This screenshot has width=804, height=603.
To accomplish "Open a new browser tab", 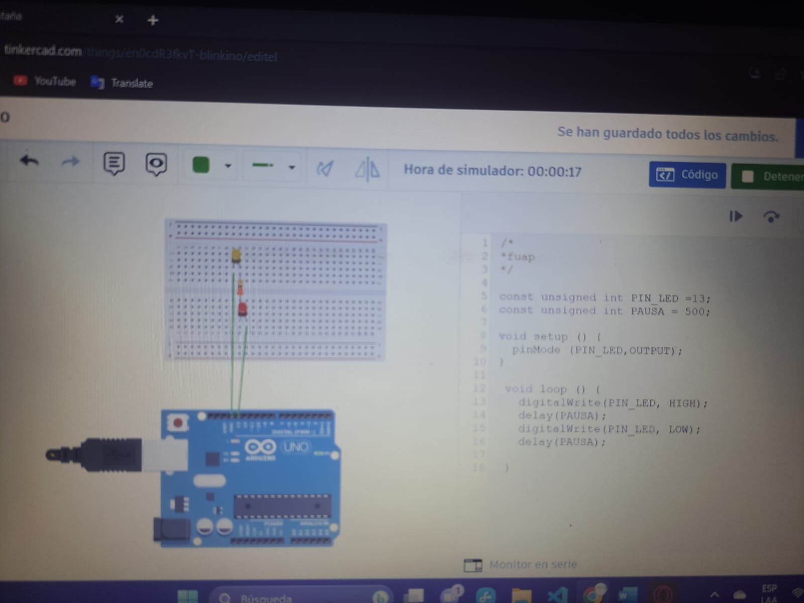I will pyautogui.click(x=153, y=20).
